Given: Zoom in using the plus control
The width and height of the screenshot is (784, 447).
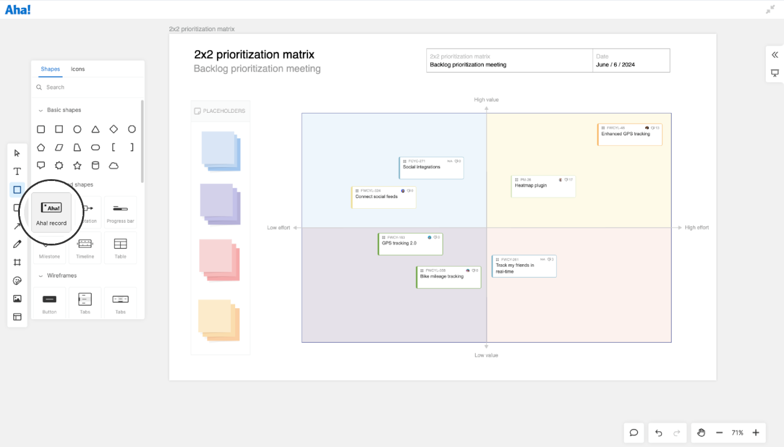Looking at the screenshot, I should pyautogui.click(x=756, y=433).
